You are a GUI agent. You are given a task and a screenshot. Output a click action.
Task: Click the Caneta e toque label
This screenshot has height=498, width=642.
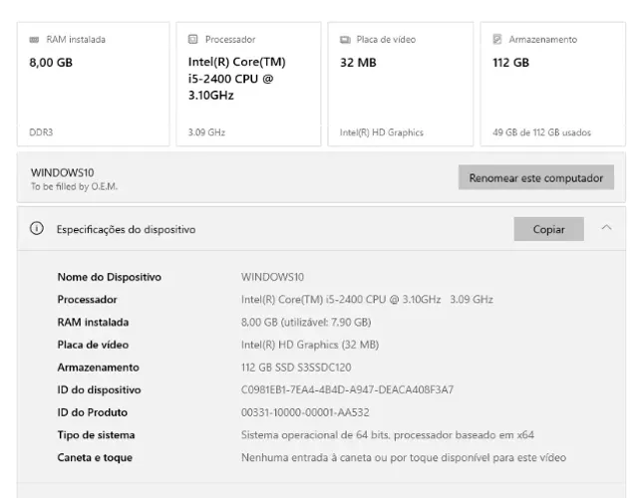[x=95, y=457]
